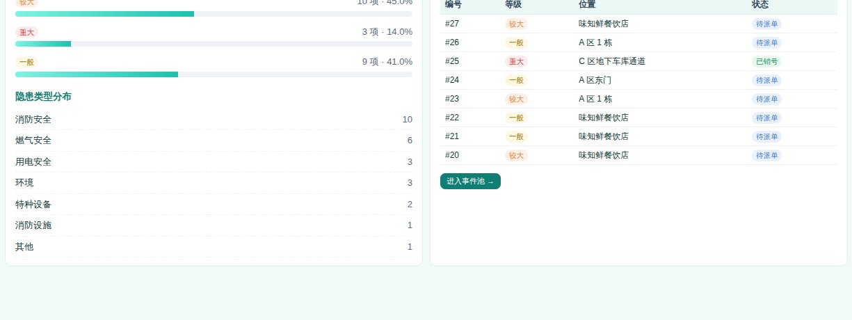852x320 pixels.
Task: Click the 一般 level badge in row #21
Action: (x=516, y=136)
